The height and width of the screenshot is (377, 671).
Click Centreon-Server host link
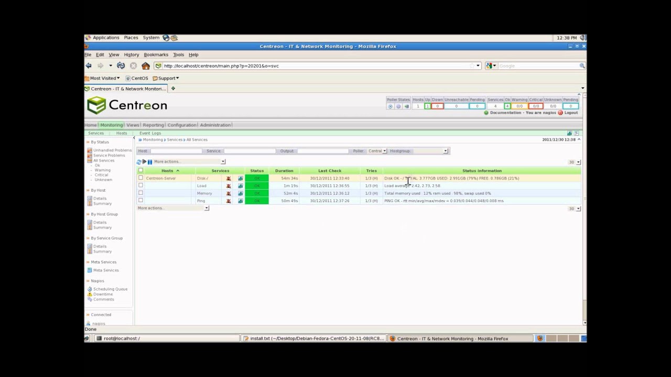click(161, 179)
